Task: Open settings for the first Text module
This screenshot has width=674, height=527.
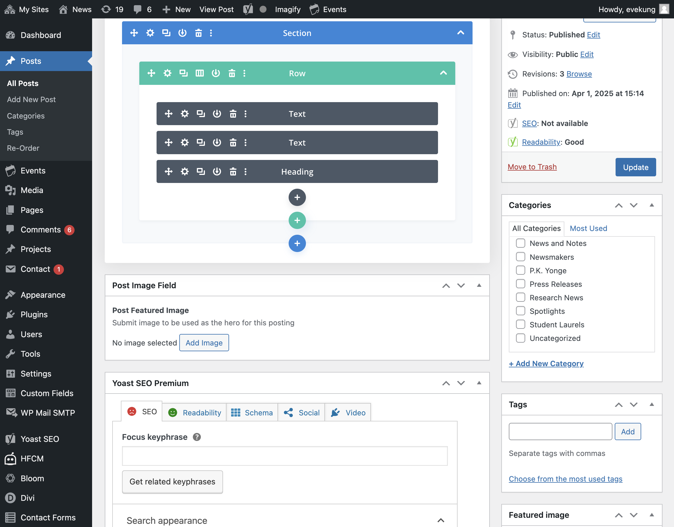Action: 184,114
